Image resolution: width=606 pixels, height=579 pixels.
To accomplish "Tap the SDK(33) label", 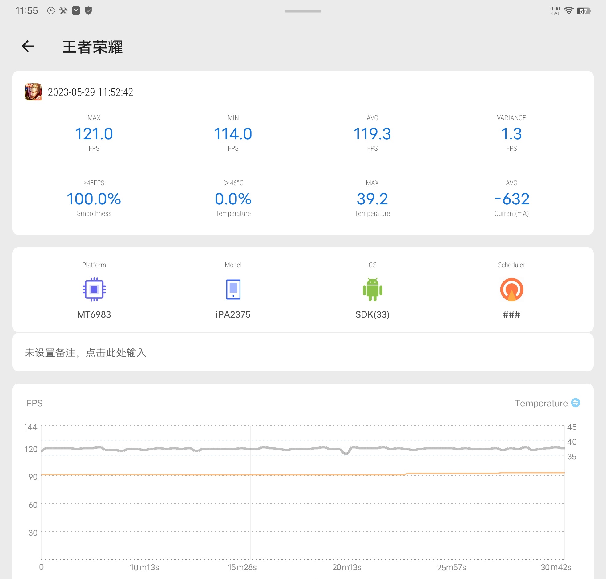I will [372, 314].
